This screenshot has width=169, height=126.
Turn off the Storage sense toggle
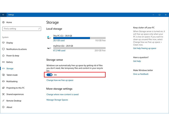click(50, 75)
